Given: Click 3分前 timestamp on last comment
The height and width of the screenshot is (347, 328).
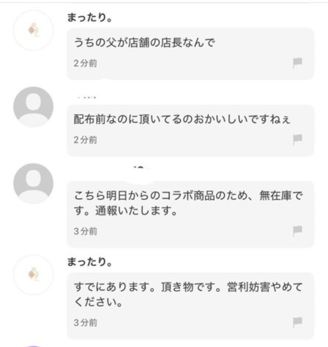Looking at the screenshot, I should [x=85, y=323].
